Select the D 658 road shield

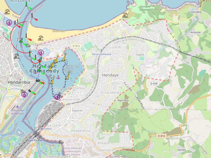click(154, 83)
